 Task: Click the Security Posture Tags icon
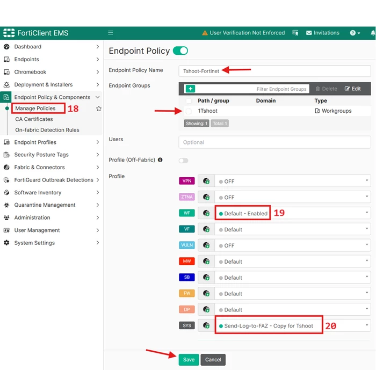[6, 155]
